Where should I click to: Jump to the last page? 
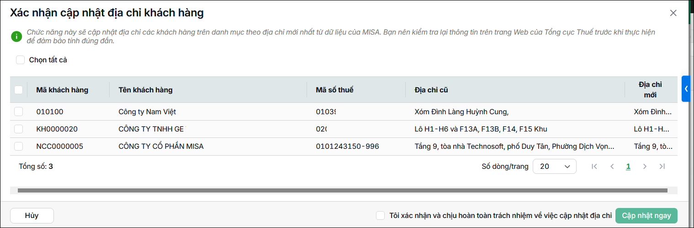[662, 167]
